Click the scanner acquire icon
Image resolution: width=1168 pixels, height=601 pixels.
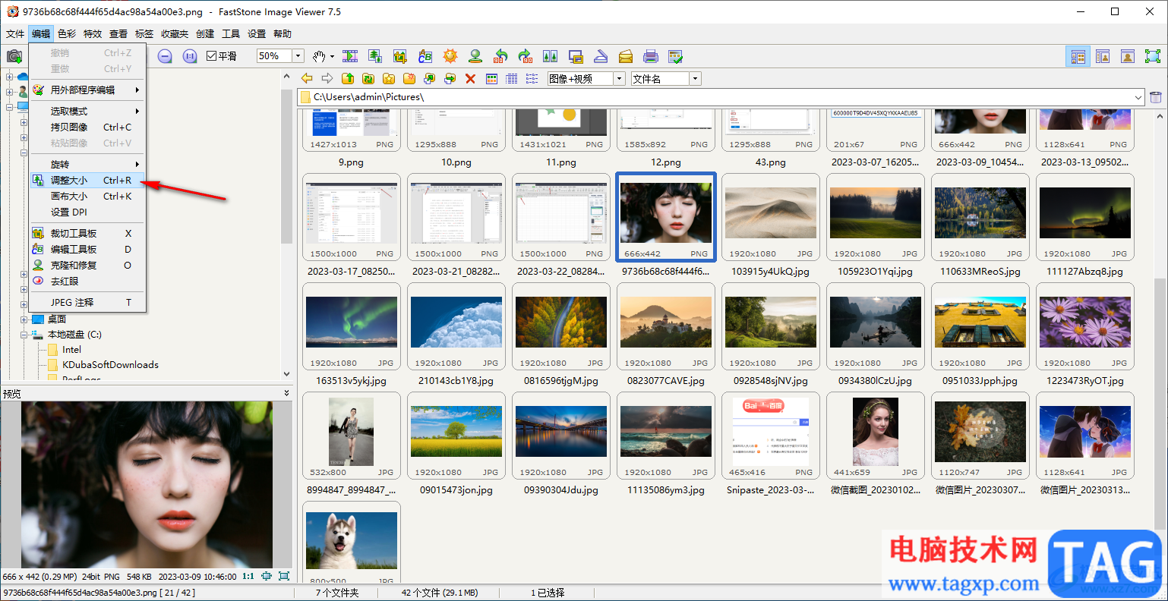601,56
